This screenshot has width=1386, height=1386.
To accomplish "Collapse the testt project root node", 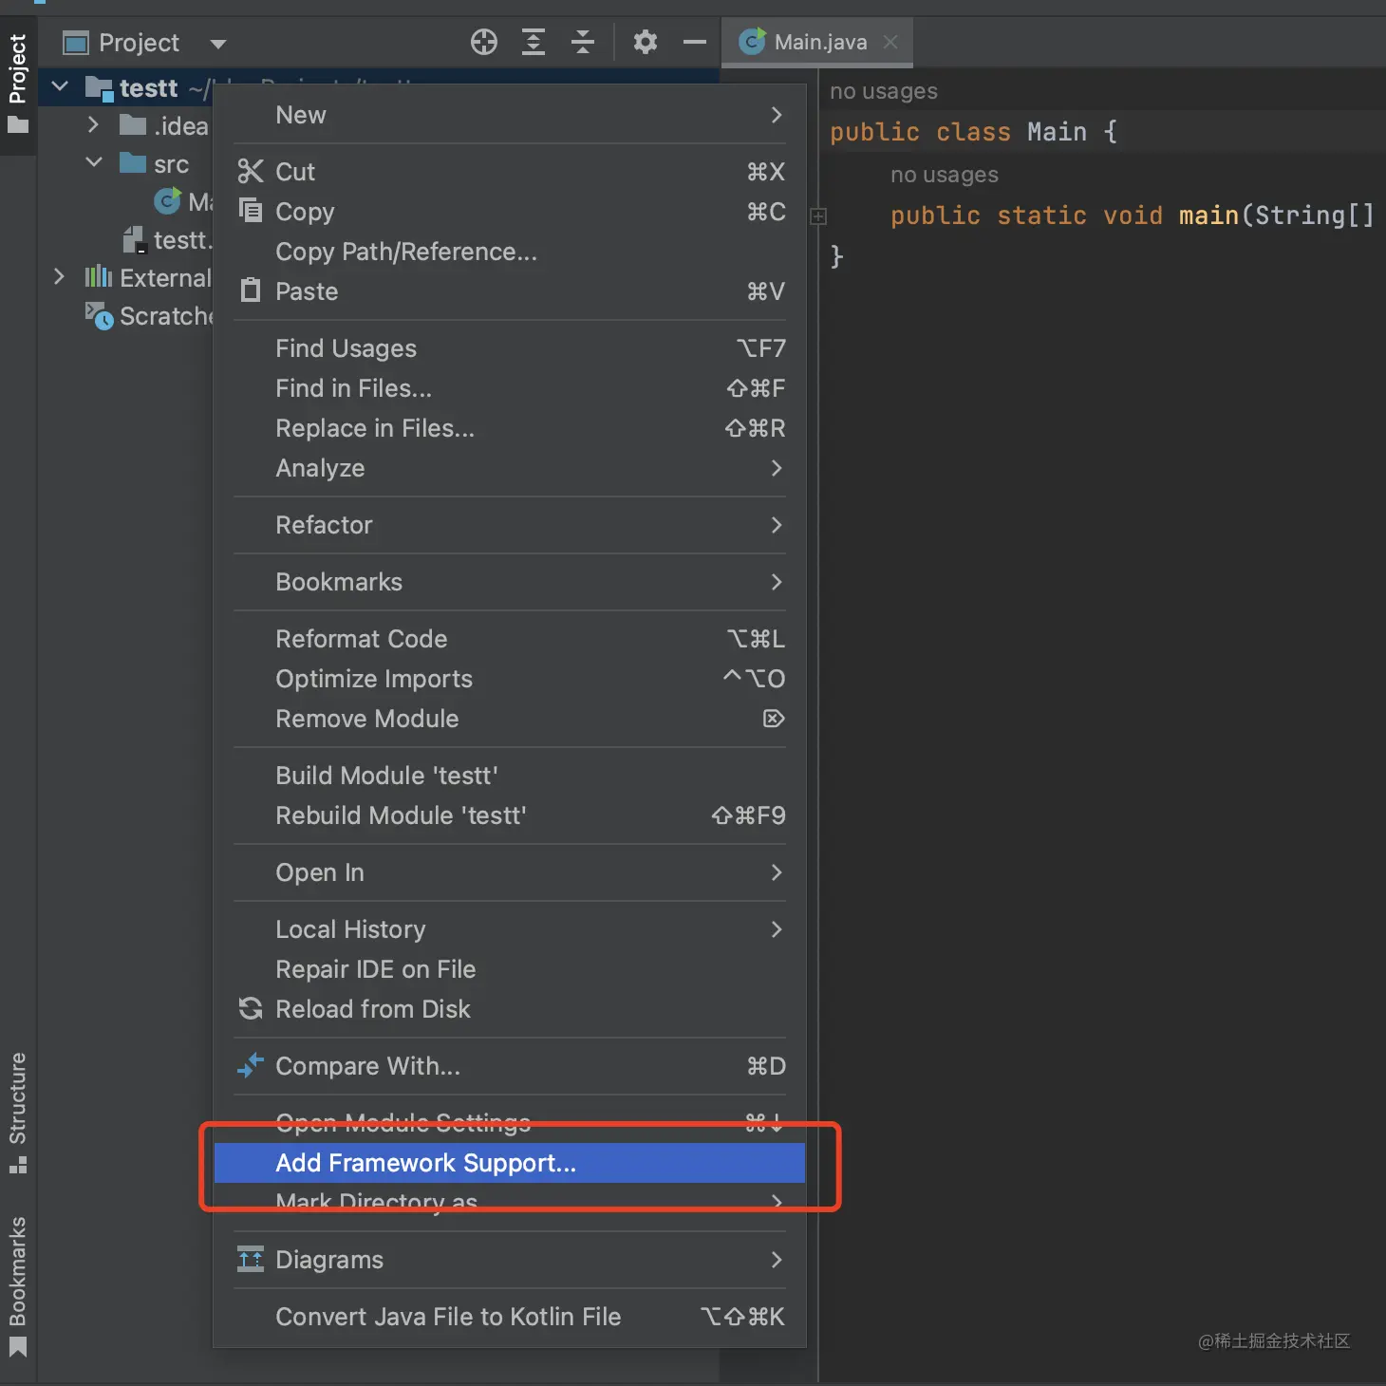I will pyautogui.click(x=60, y=86).
